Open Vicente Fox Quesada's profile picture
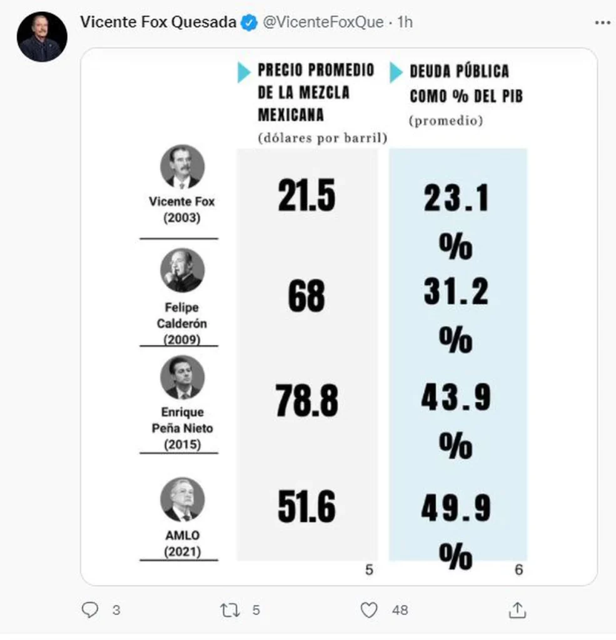The height and width of the screenshot is (640, 616). pyautogui.click(x=42, y=36)
